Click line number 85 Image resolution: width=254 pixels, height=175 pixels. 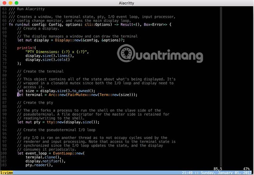[x=4, y=95]
